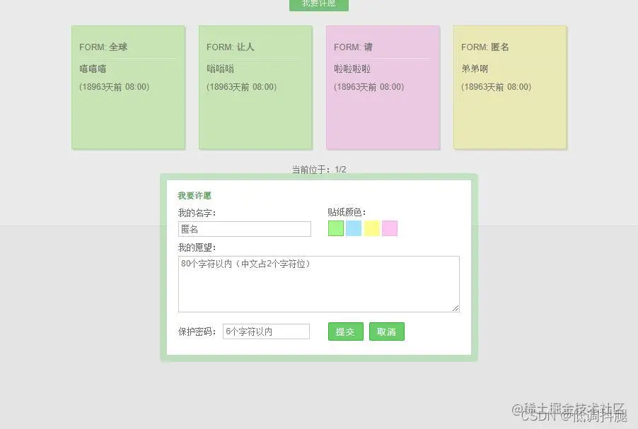
Task: Click the 当前位于 1/2 pagination text
Action: pyautogui.click(x=318, y=169)
